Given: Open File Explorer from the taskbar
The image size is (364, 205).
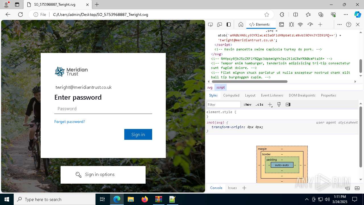Looking at the screenshot, I should coord(131,199).
